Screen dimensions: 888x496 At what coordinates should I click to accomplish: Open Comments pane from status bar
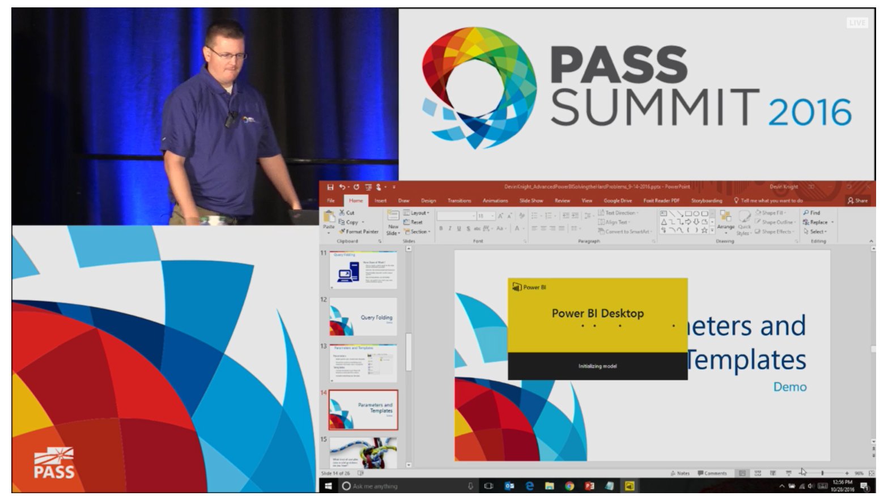point(712,473)
